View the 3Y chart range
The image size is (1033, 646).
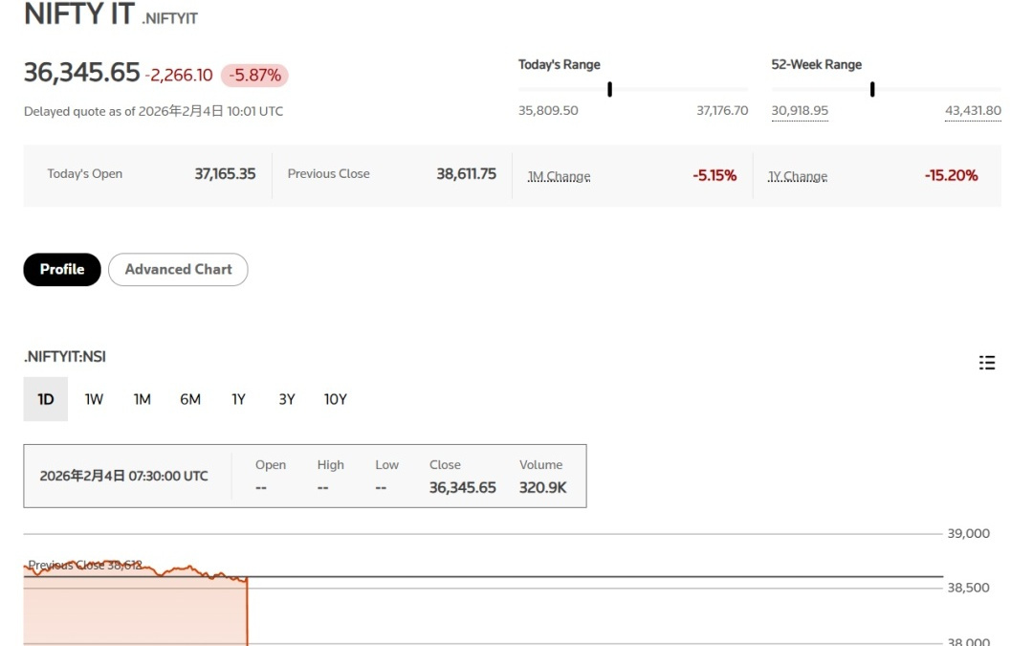tap(287, 399)
